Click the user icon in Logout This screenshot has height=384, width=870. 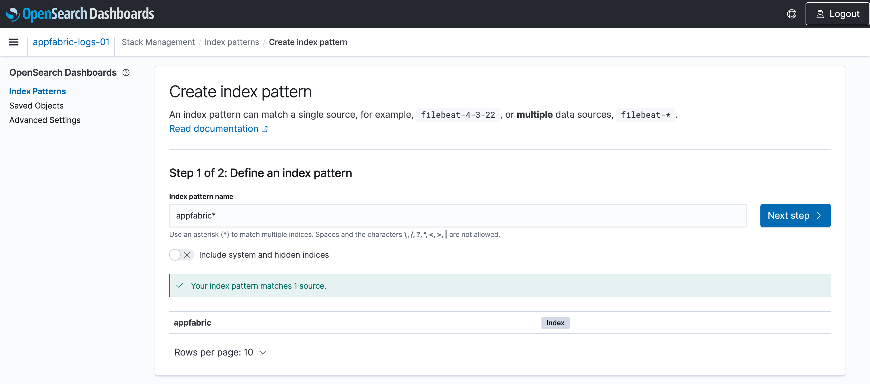tap(820, 14)
